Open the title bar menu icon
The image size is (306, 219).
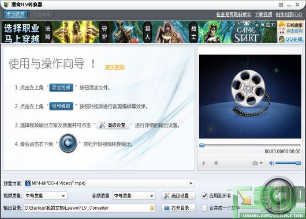coord(281,5)
